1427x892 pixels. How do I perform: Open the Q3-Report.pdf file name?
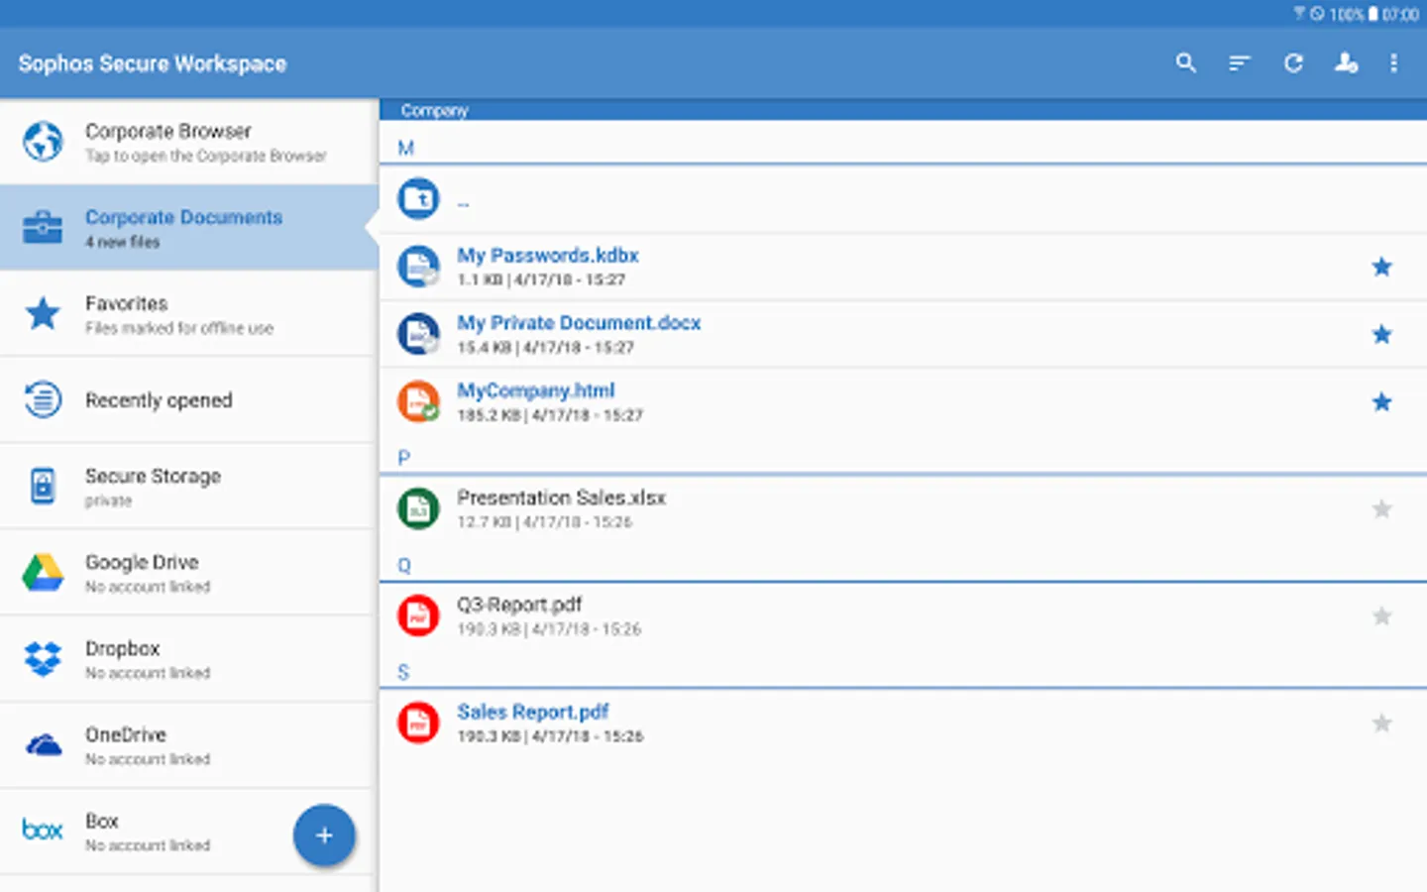[519, 605]
